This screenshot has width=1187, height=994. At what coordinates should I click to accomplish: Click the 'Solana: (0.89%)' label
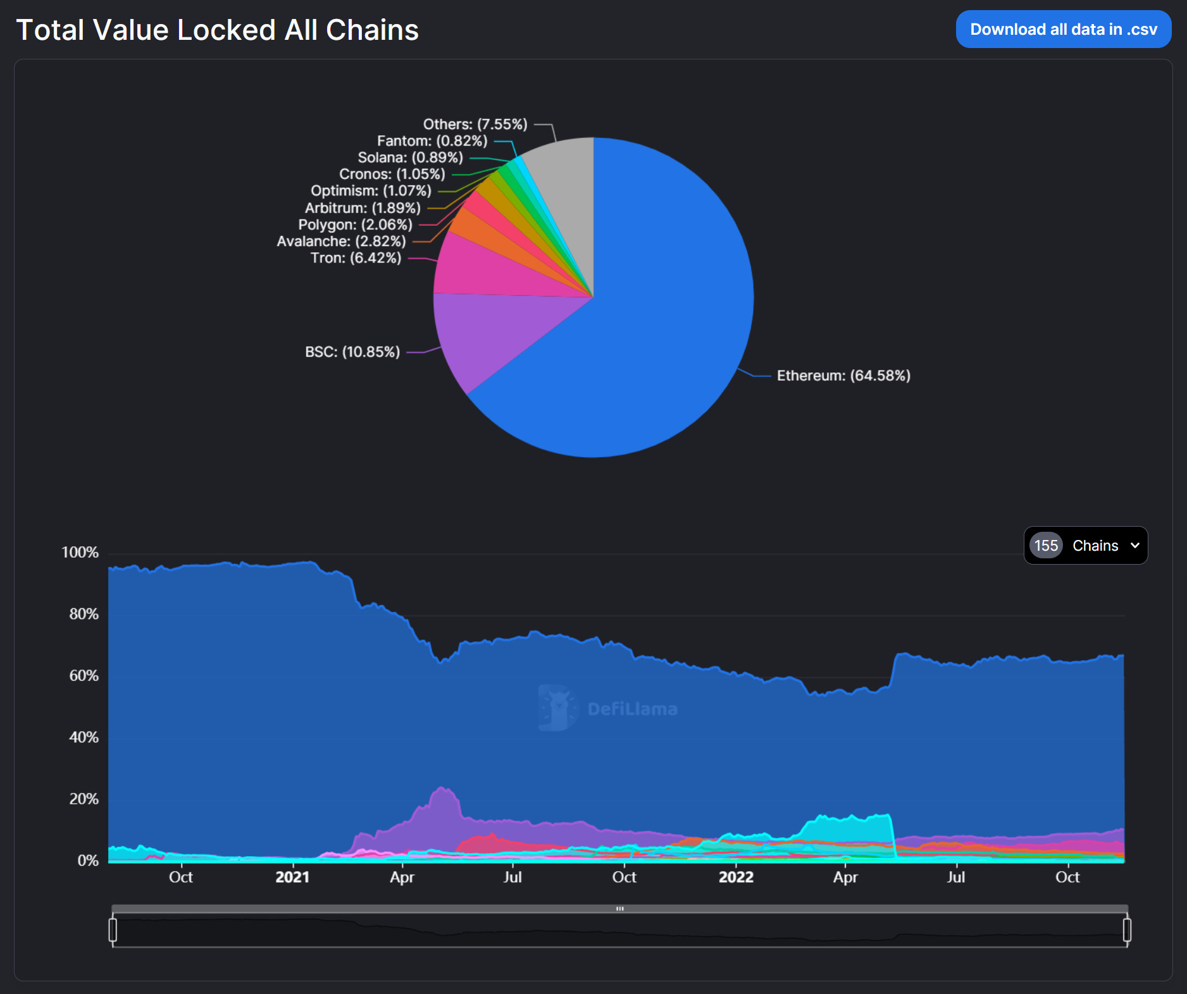coord(411,157)
